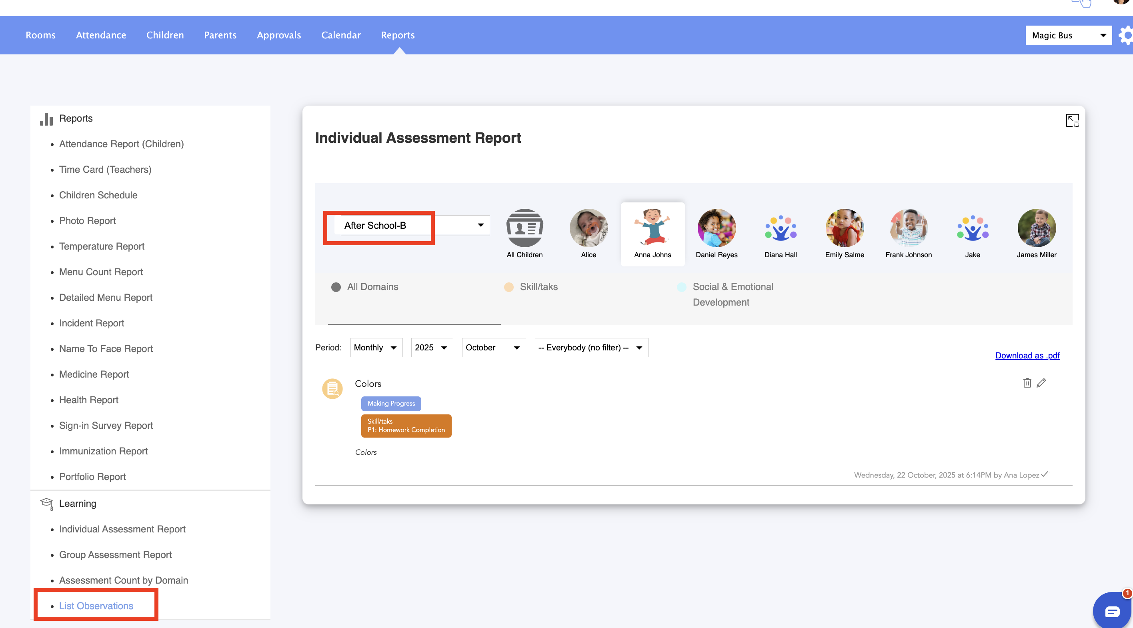
Task: Open the Monthly period dropdown
Action: (376, 348)
